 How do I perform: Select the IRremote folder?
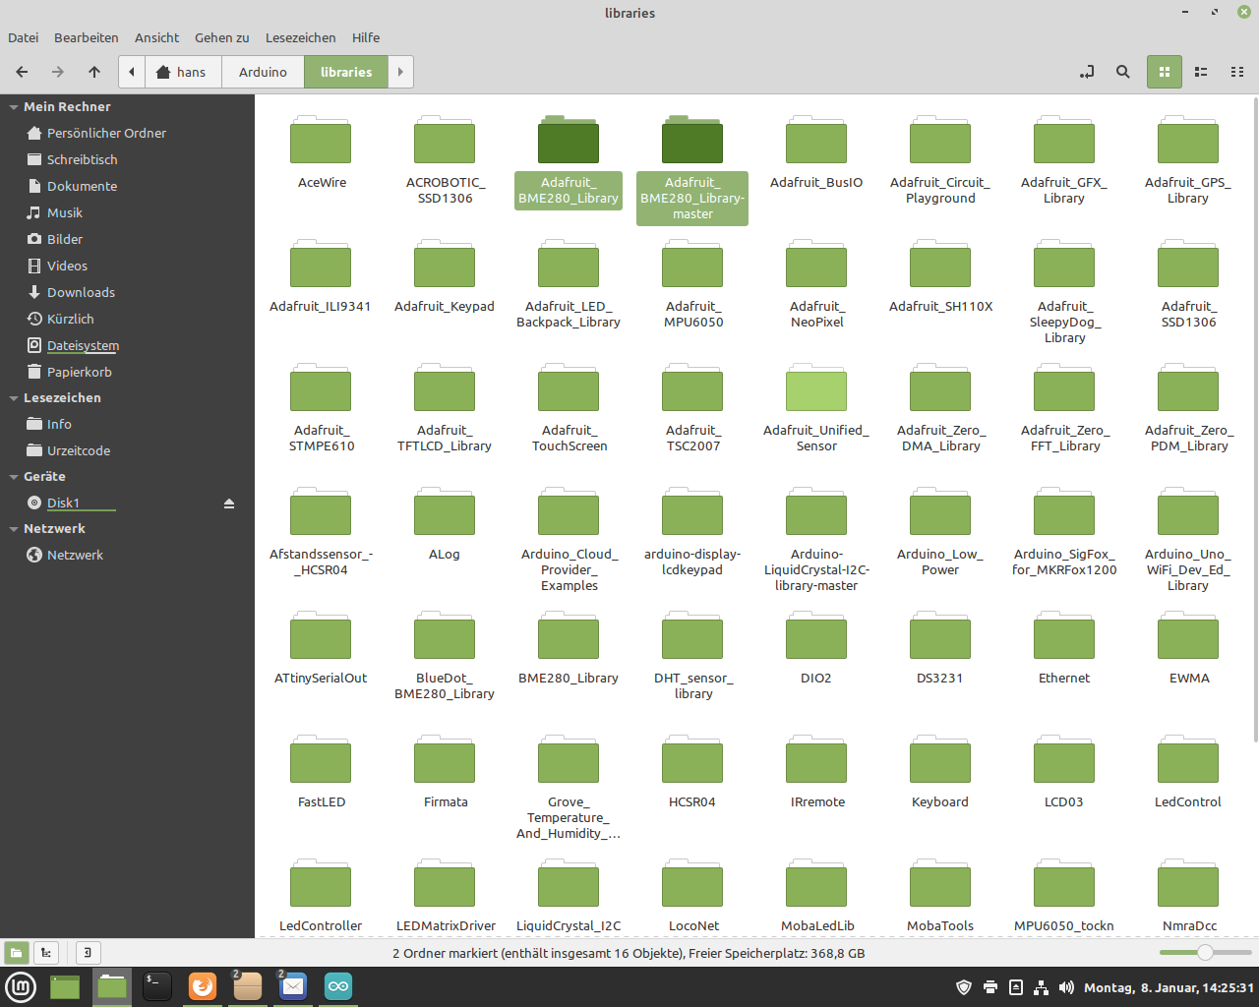click(816, 772)
